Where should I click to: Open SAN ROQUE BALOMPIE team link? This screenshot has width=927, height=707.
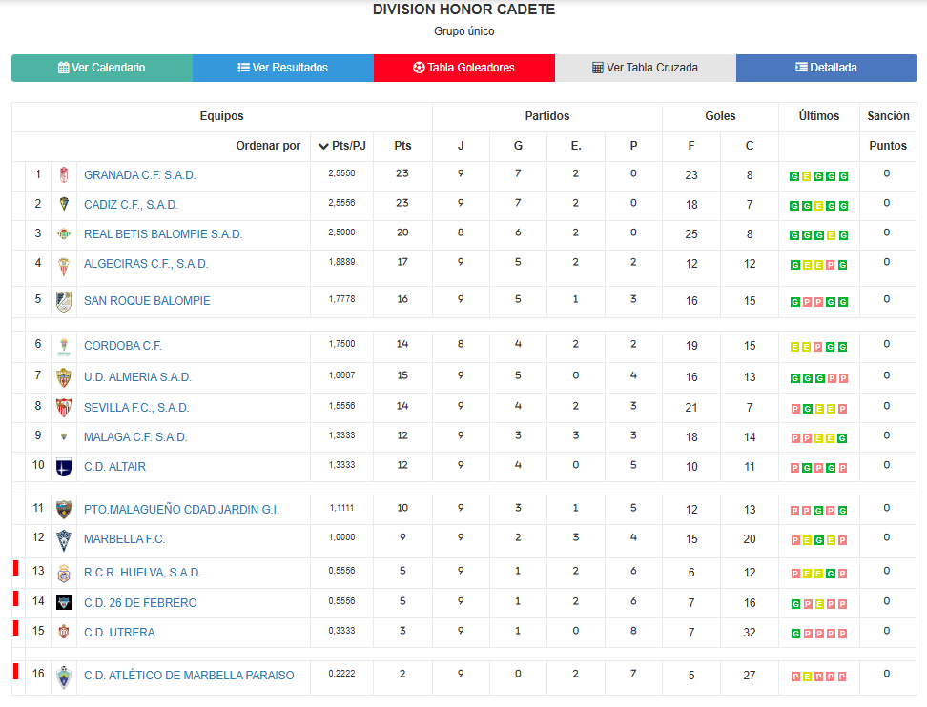pyautogui.click(x=147, y=301)
